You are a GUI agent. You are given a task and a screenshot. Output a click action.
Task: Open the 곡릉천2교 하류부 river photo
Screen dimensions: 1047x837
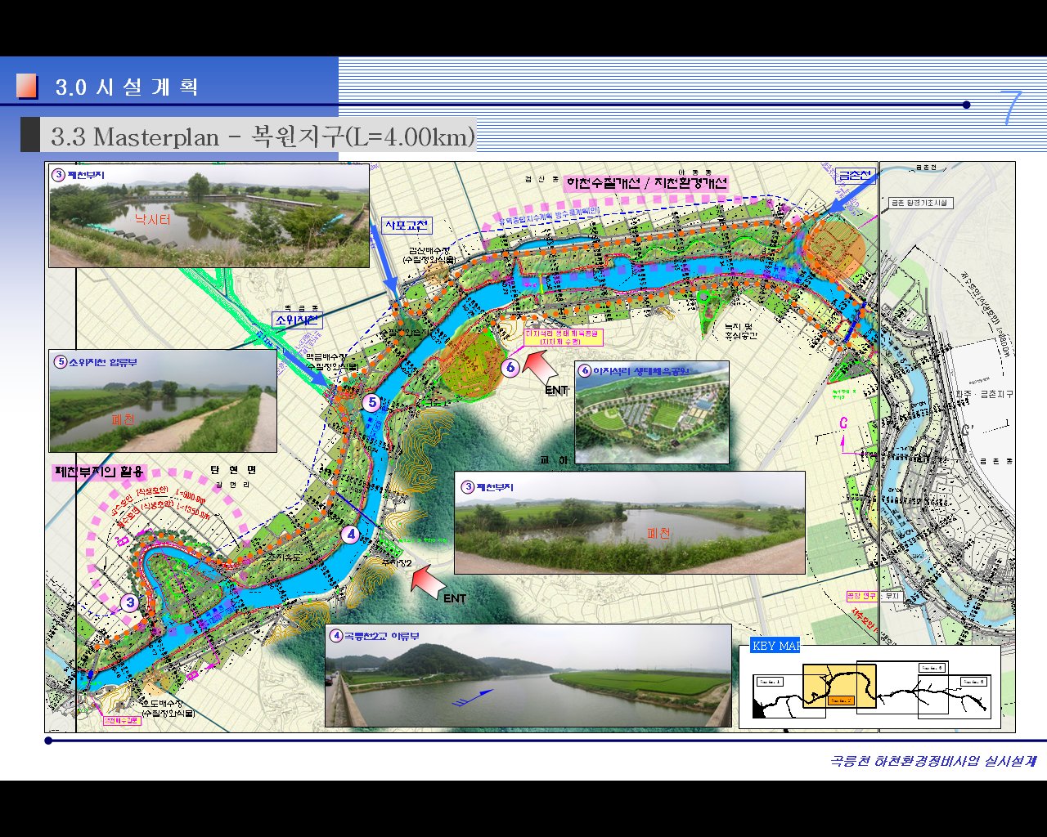[x=528, y=676]
